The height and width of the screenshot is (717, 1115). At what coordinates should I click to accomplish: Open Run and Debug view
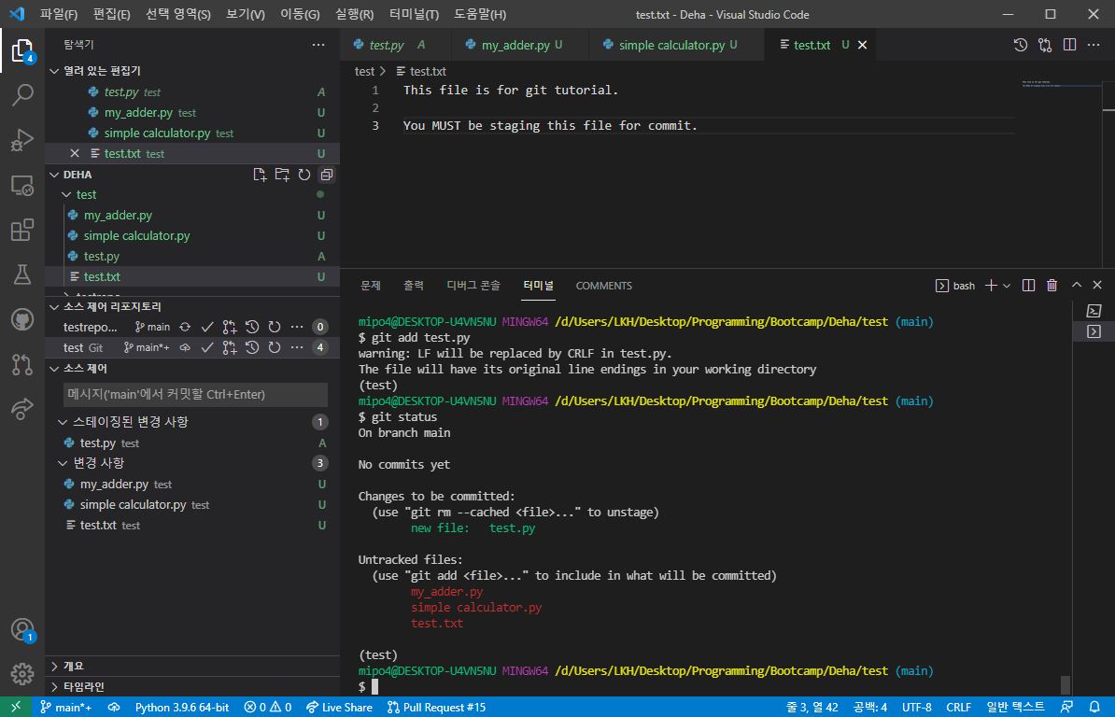click(x=22, y=140)
